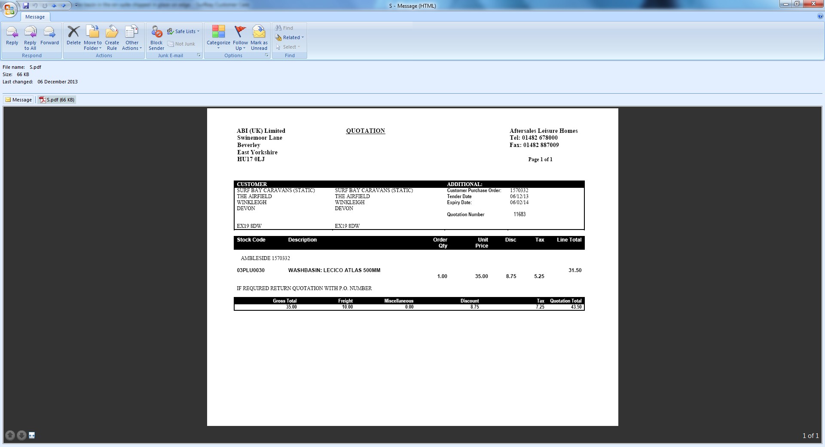Screen dimensions: 825x447
Task: Open Junk E-mail options dialog launcher
Action: tap(199, 55)
